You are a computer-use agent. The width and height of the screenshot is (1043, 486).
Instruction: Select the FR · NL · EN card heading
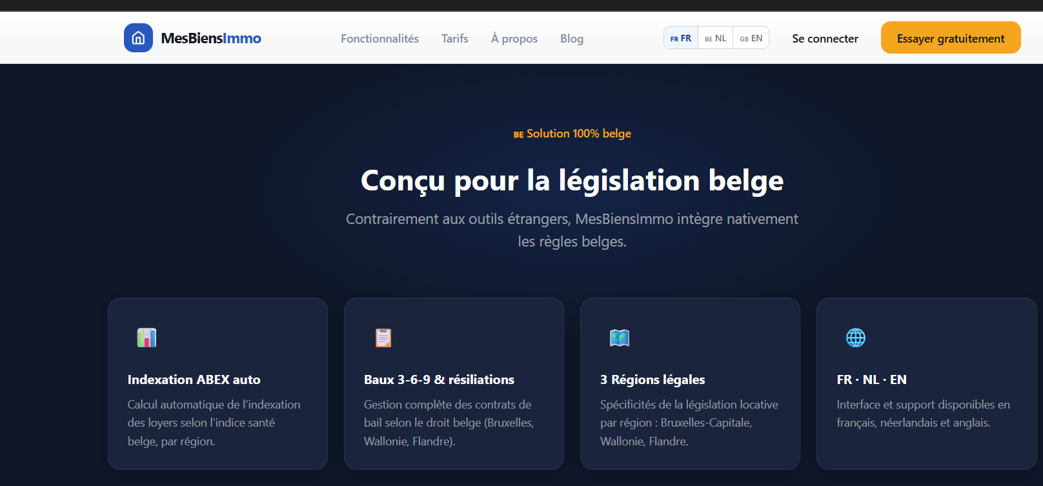point(872,380)
